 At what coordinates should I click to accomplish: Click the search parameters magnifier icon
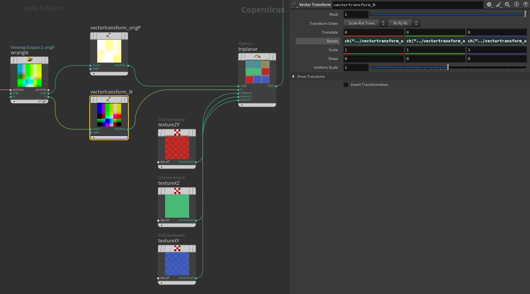(x=508, y=5)
